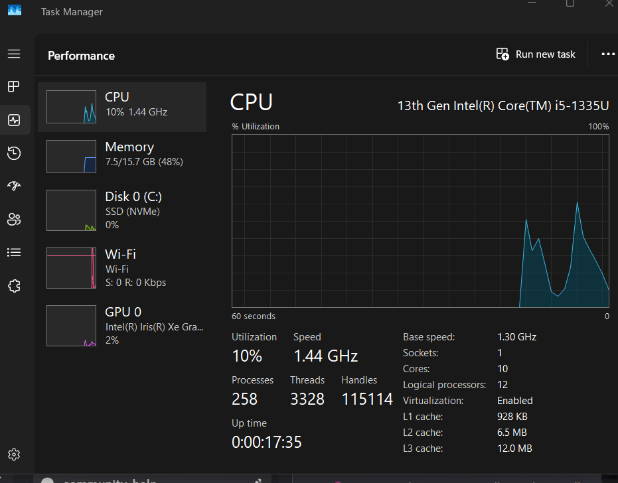Select the Performance page icon in sidebar

pyautogui.click(x=14, y=120)
